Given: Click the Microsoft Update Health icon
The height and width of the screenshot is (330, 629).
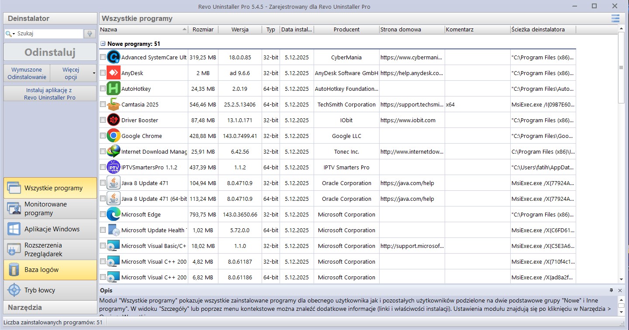Looking at the screenshot, I should [x=114, y=230].
